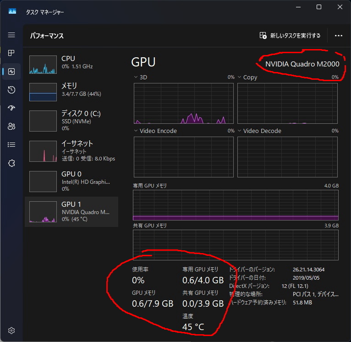Open the App history icon
The height and width of the screenshot is (342, 351).
pos(11,90)
